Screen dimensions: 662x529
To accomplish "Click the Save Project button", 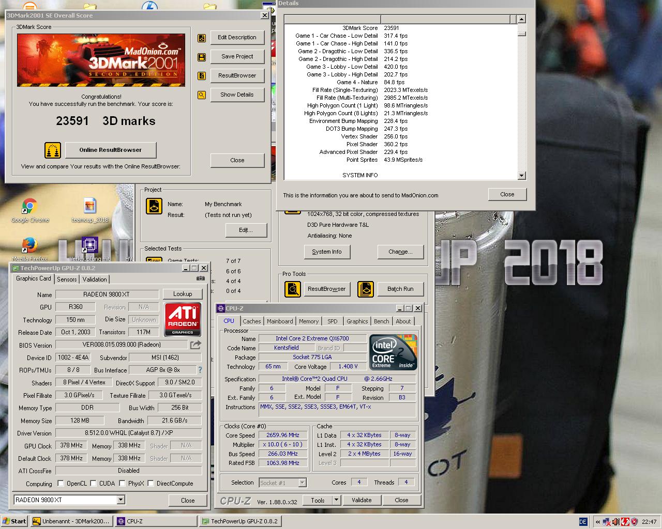I will 237,57.
